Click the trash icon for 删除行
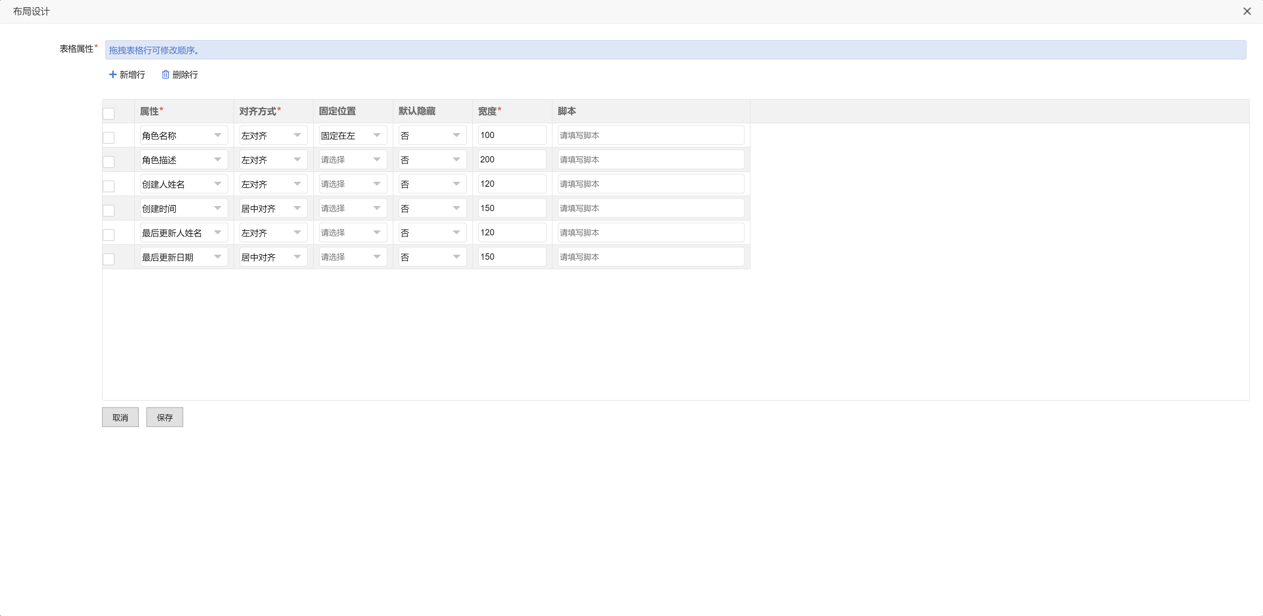 166,75
